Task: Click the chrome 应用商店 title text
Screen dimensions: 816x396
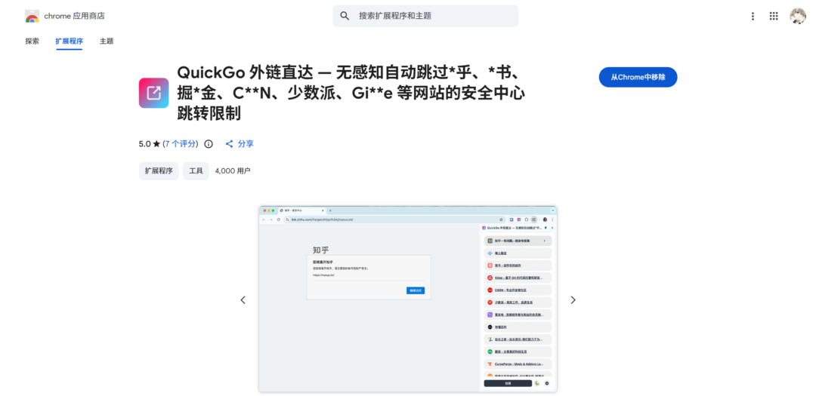Action: coord(74,16)
